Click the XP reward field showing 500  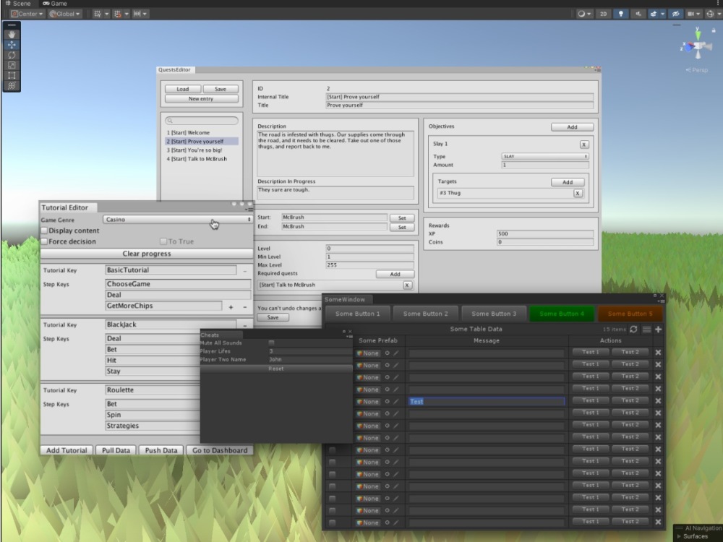click(x=545, y=233)
